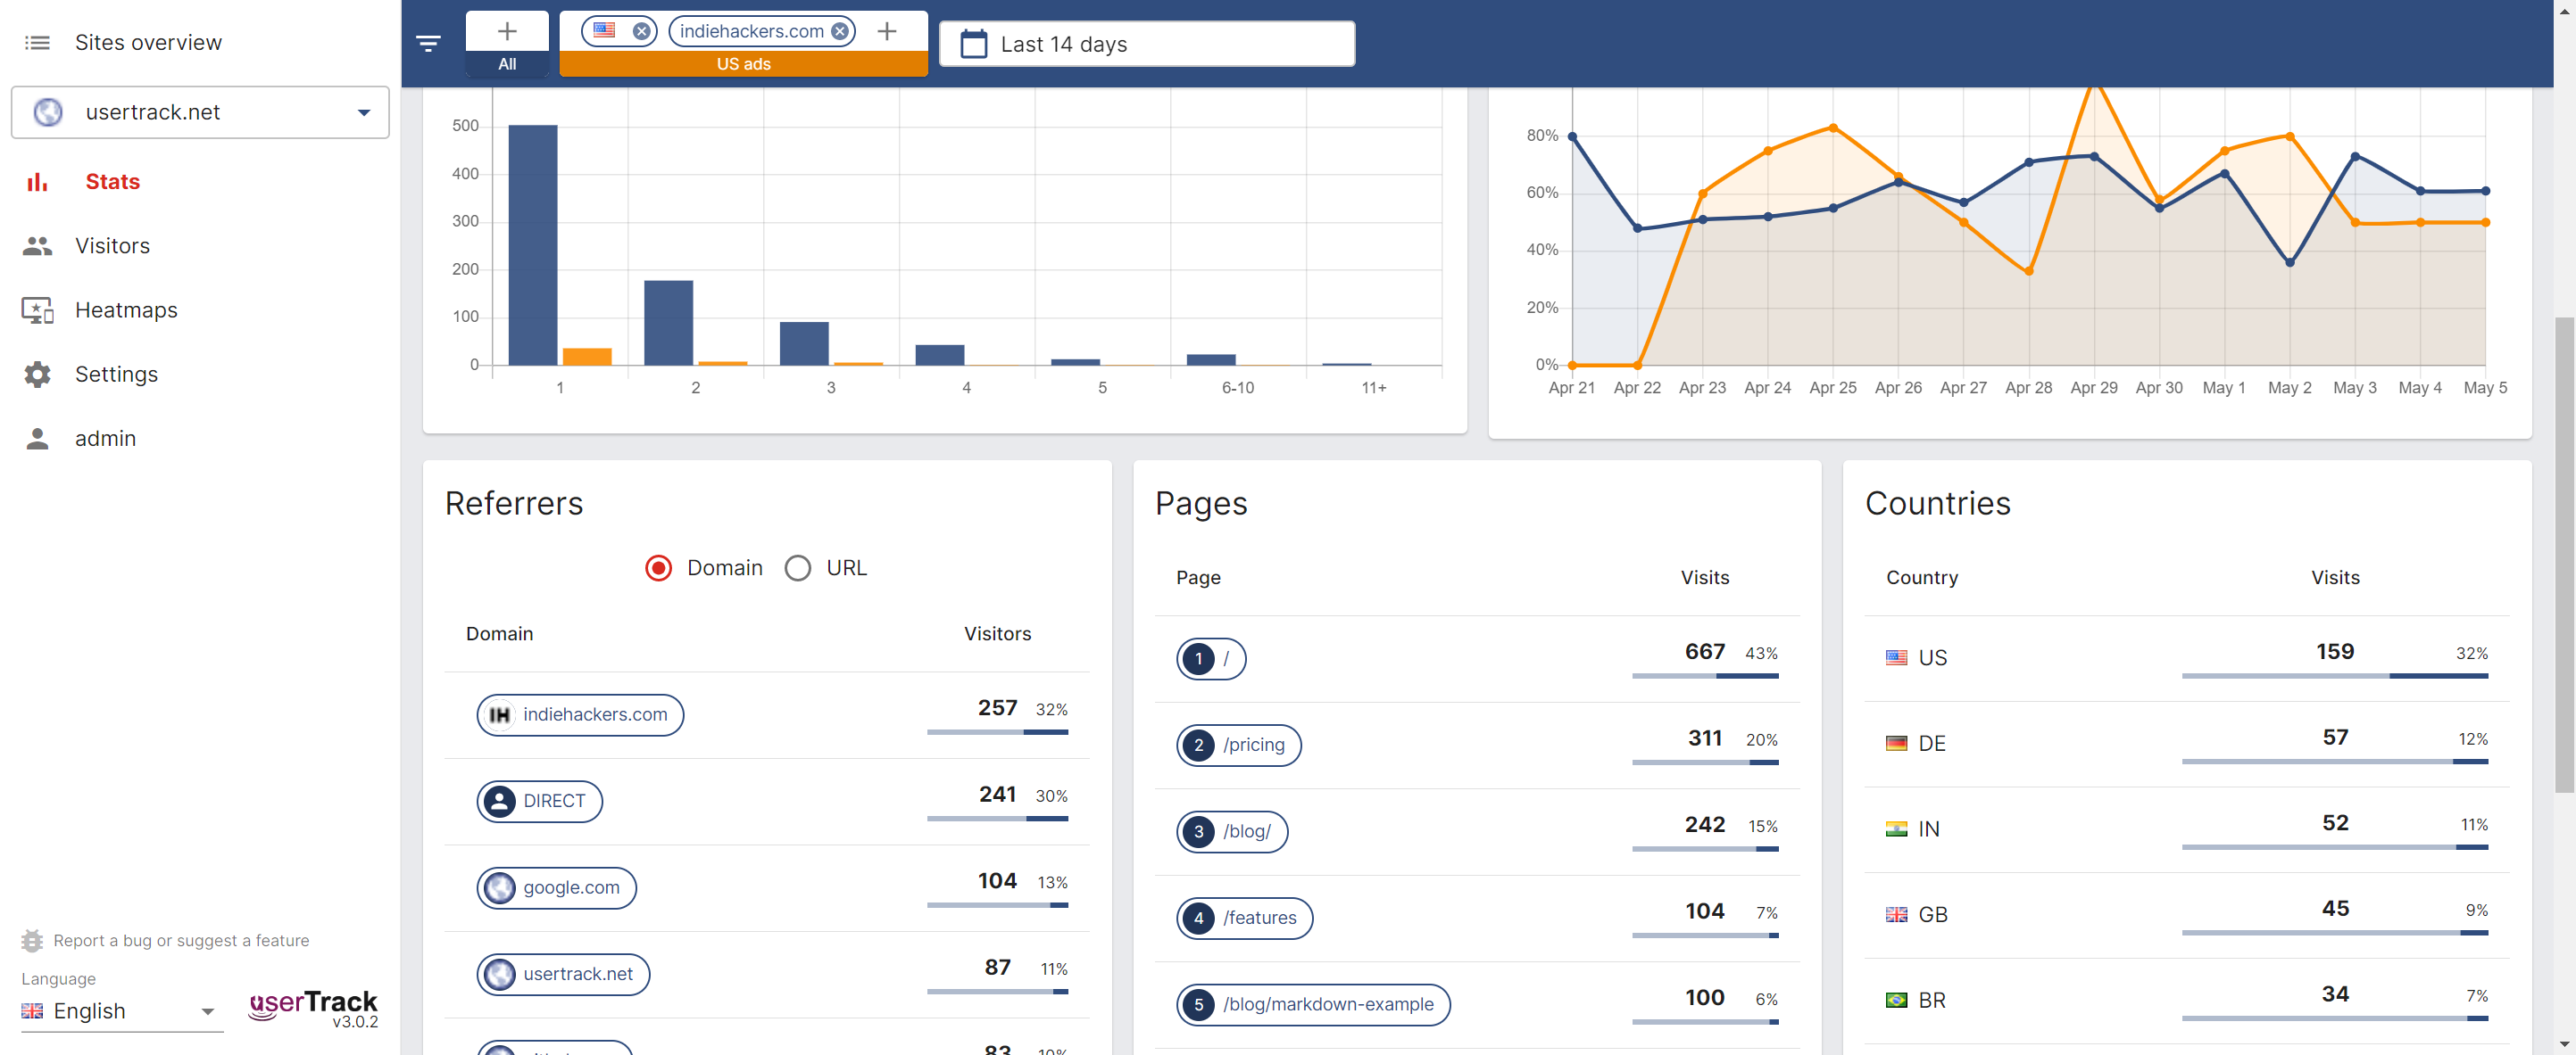Open the usertrack.net site dropdown
This screenshot has height=1055, width=2576.
(x=200, y=111)
